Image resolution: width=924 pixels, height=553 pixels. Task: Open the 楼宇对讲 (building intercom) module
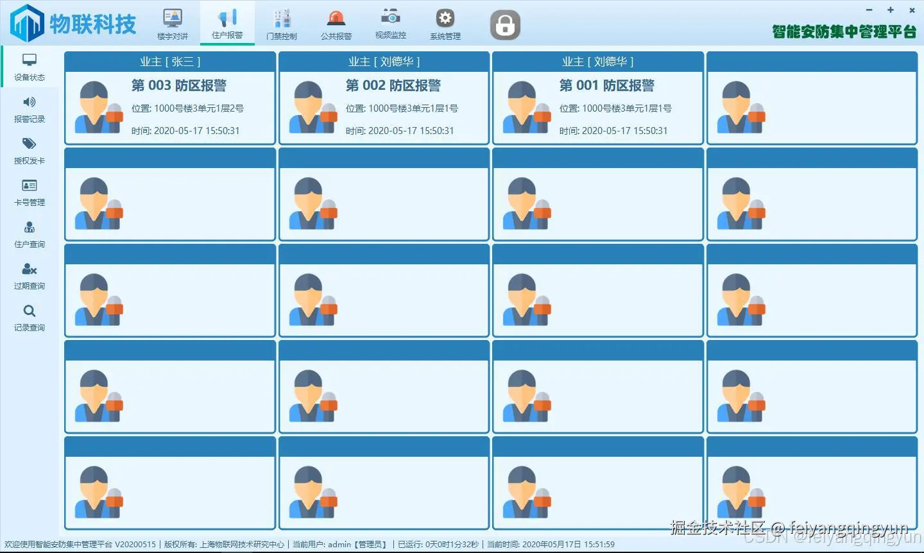[172, 22]
